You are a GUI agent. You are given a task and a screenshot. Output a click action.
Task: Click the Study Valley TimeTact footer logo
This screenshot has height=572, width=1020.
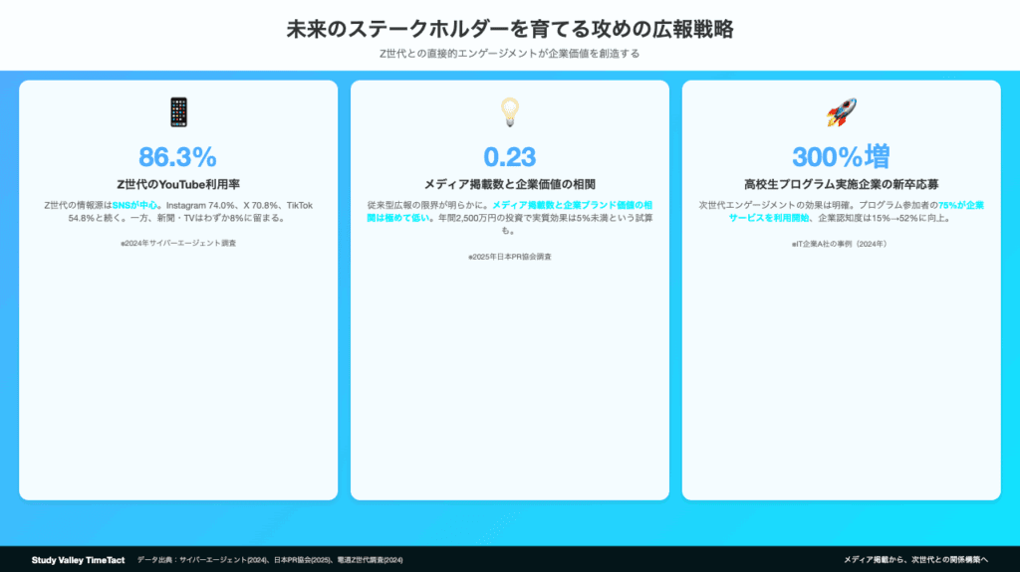coord(78,560)
